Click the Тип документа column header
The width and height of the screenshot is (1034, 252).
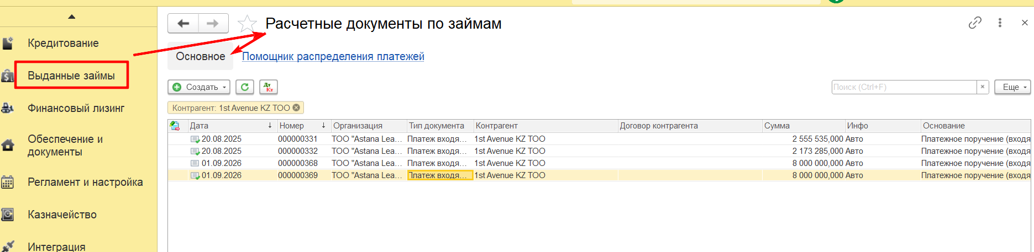(440, 126)
